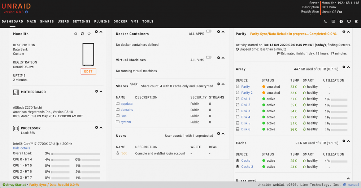Click Disk 6 utilization bar
Image resolution: width=361 pixels, height=188 pixels.
(x=339, y=130)
